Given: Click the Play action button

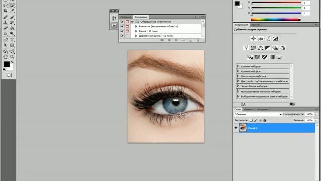Looking at the screenshot, I should click(176, 40).
